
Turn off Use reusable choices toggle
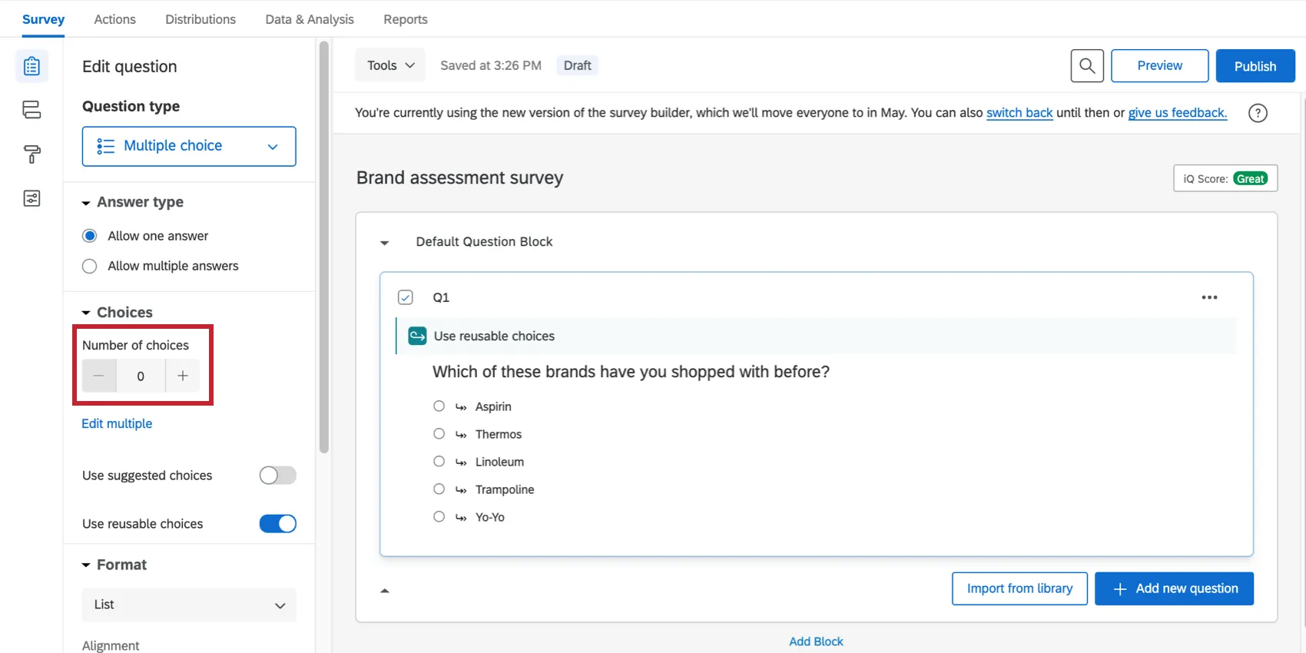277,524
